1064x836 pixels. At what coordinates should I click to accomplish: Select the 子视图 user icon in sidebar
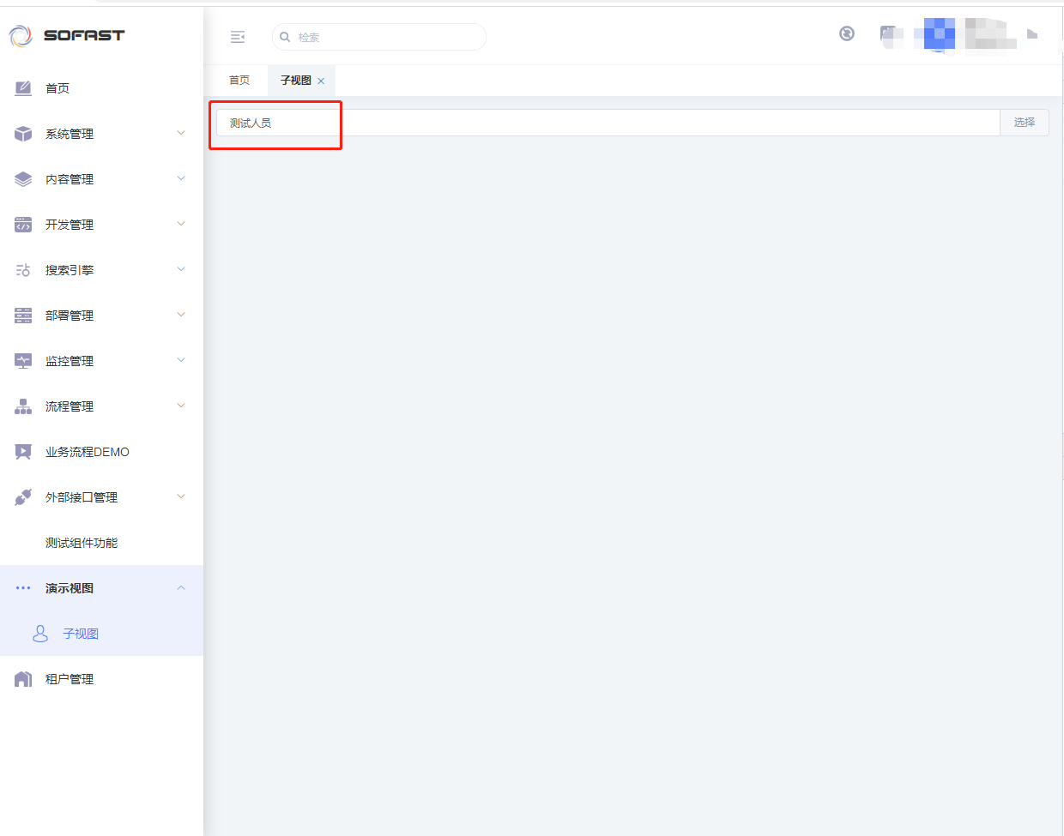[x=40, y=634]
